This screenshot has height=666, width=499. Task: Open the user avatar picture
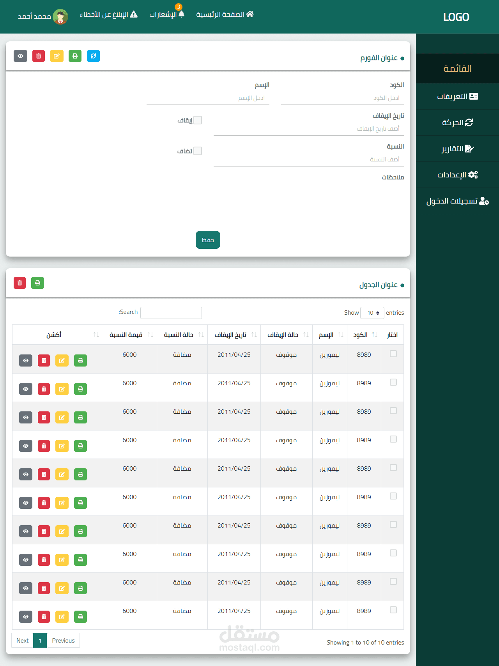coord(60,17)
